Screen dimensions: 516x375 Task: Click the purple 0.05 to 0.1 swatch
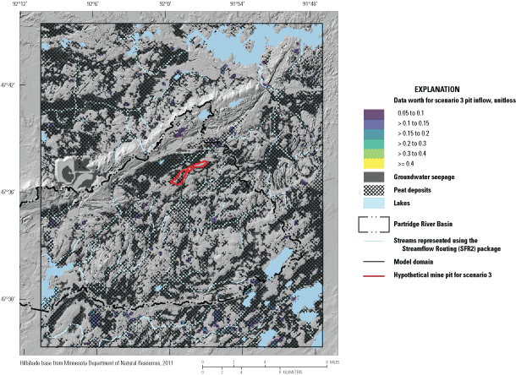(x=373, y=114)
